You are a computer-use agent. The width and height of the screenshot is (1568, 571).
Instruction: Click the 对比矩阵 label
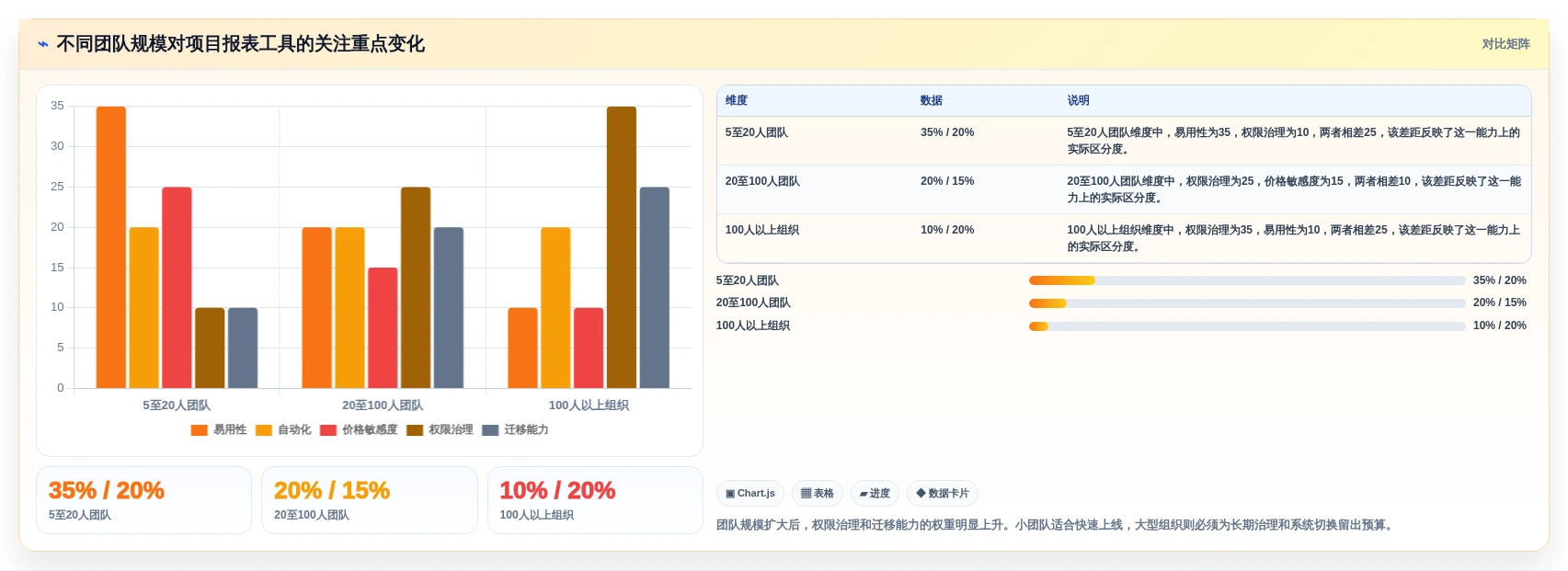(x=1505, y=44)
